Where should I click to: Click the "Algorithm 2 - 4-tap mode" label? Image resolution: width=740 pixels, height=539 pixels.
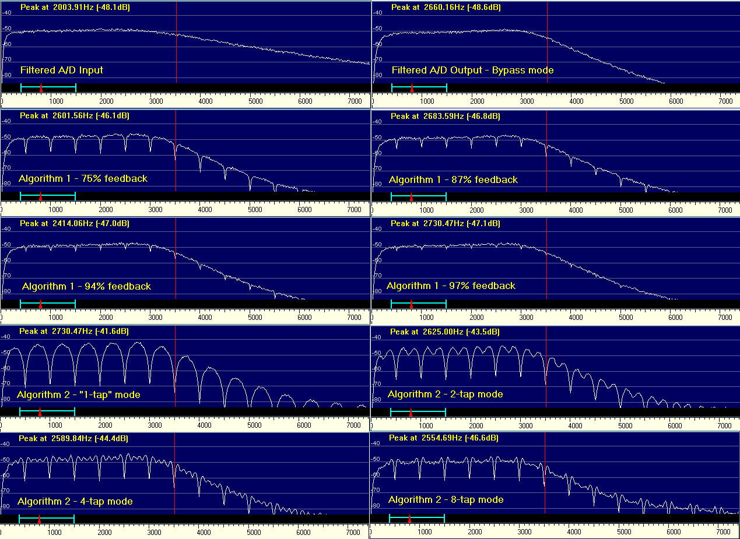75,501
